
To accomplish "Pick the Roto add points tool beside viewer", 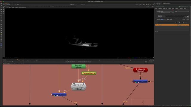I will [4, 12].
